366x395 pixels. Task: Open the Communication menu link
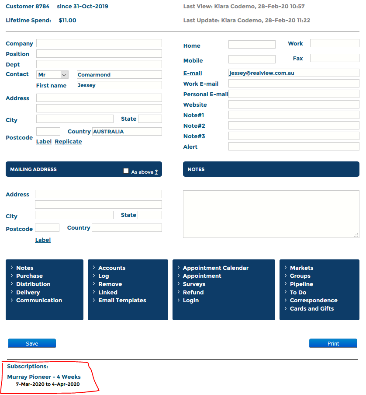(x=39, y=300)
